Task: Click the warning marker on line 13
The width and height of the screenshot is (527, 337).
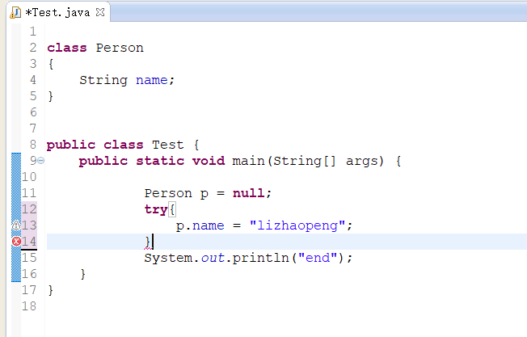Action: click(x=16, y=225)
